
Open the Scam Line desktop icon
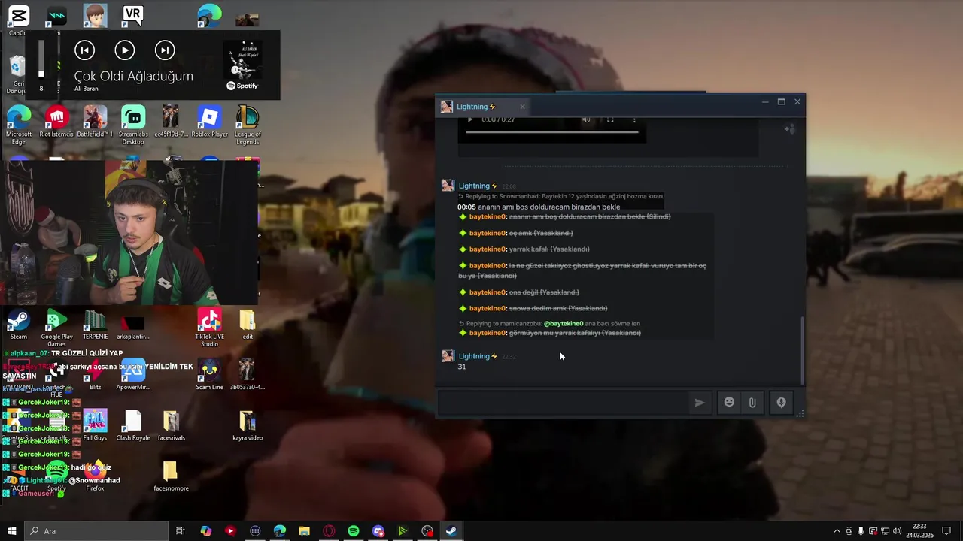click(209, 375)
